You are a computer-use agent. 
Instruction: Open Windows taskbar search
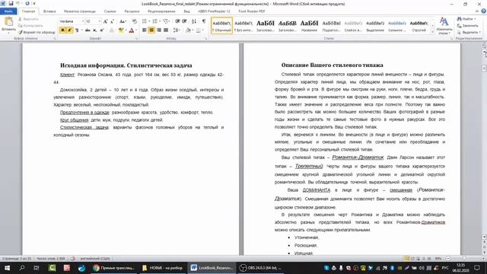tap(22, 268)
